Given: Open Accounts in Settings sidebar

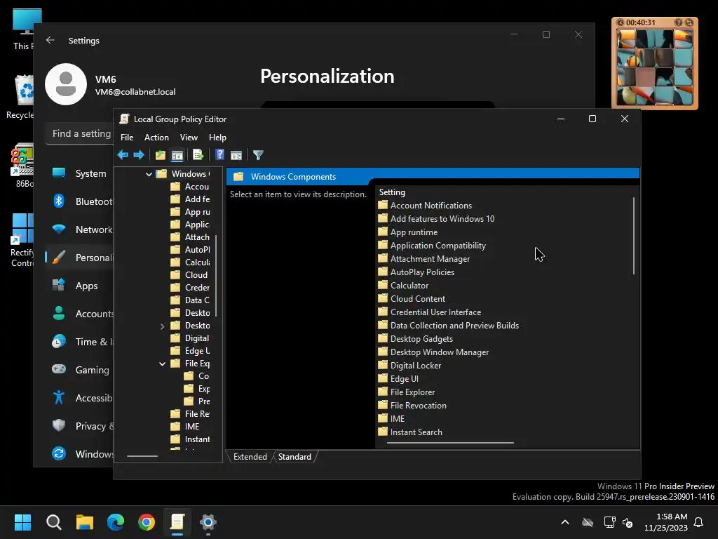Looking at the screenshot, I should tap(80, 314).
